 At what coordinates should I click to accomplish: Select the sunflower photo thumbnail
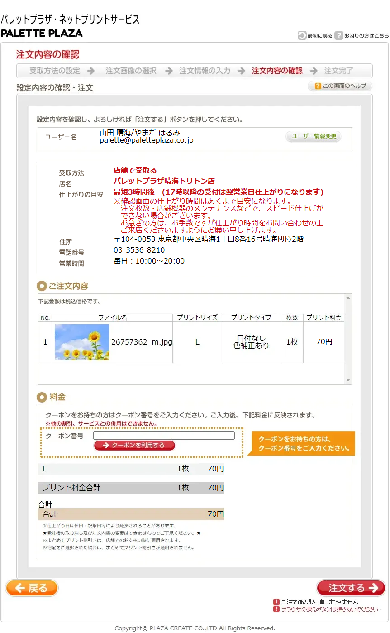point(82,342)
